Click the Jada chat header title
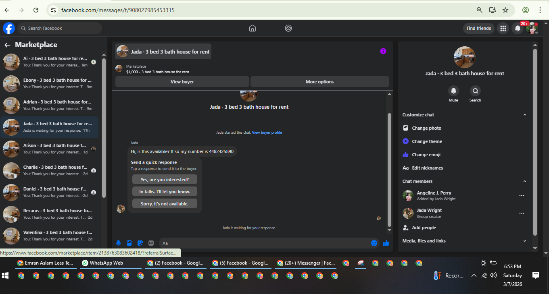 click(163, 52)
